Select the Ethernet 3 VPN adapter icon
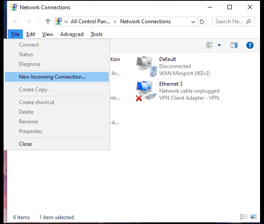Screen dimensions: 264x224 click(x=146, y=91)
